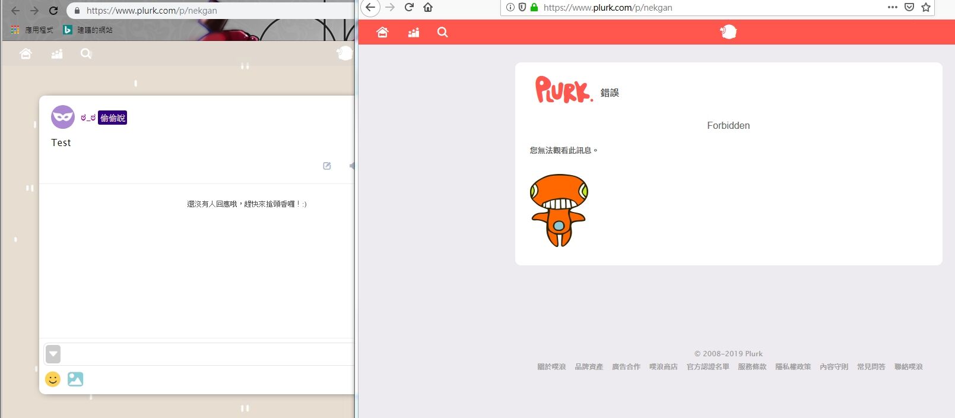Click the orange creature illustration
This screenshot has width=955, height=418.
(x=559, y=210)
